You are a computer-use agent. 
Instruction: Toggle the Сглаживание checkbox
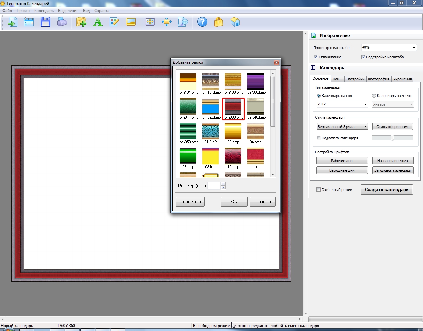coord(316,57)
